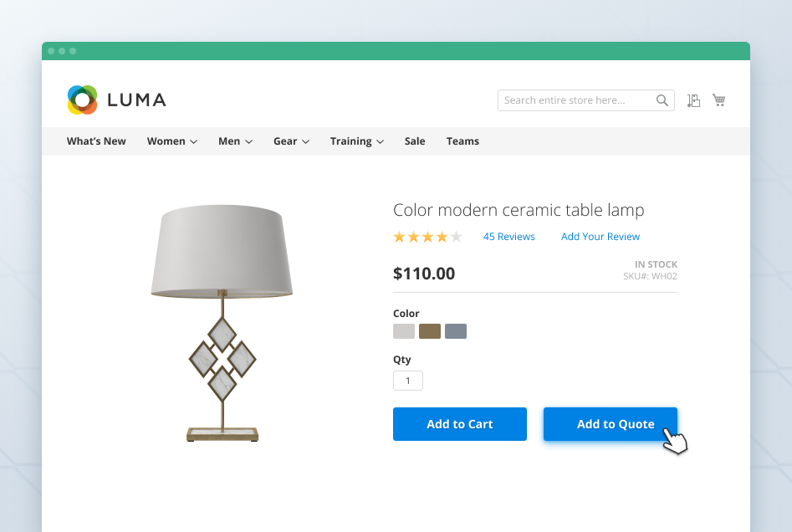Image resolution: width=792 pixels, height=532 pixels.
Task: Open the quote list hand-truck icon
Action: [693, 100]
